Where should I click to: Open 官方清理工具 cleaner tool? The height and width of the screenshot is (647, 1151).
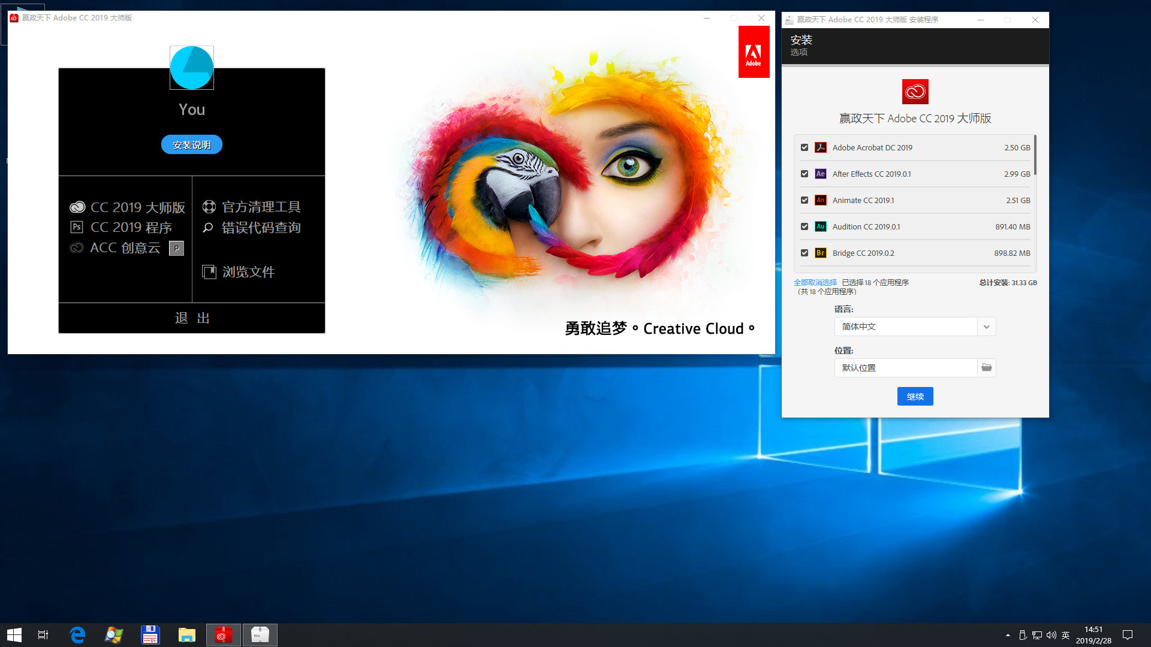click(x=261, y=207)
